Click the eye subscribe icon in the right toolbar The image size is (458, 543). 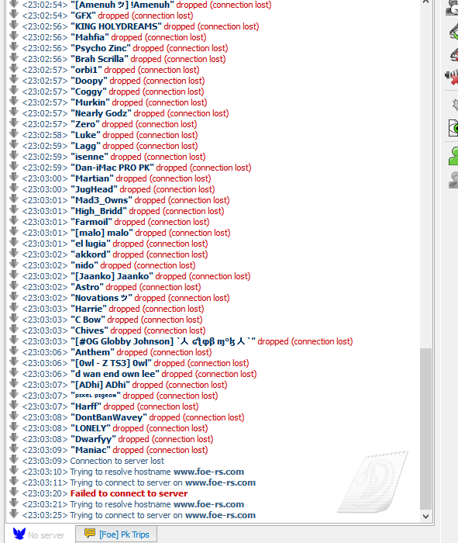[x=453, y=129]
